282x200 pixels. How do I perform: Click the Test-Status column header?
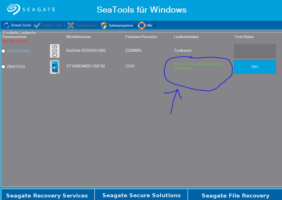pos(244,37)
